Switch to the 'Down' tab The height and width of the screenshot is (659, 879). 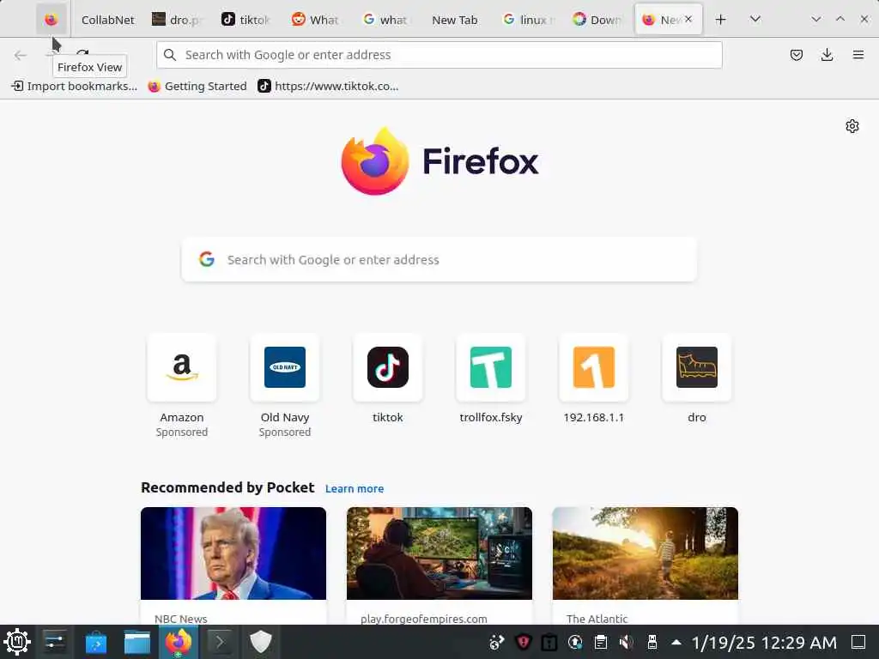pyautogui.click(x=596, y=20)
